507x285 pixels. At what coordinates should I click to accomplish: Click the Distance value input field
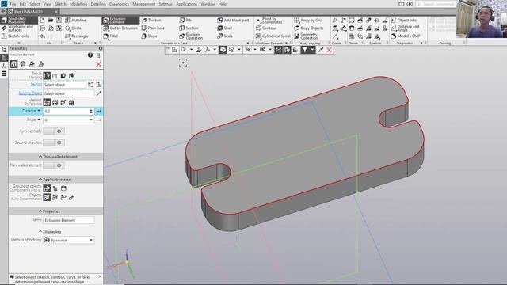pyautogui.click(x=66, y=111)
